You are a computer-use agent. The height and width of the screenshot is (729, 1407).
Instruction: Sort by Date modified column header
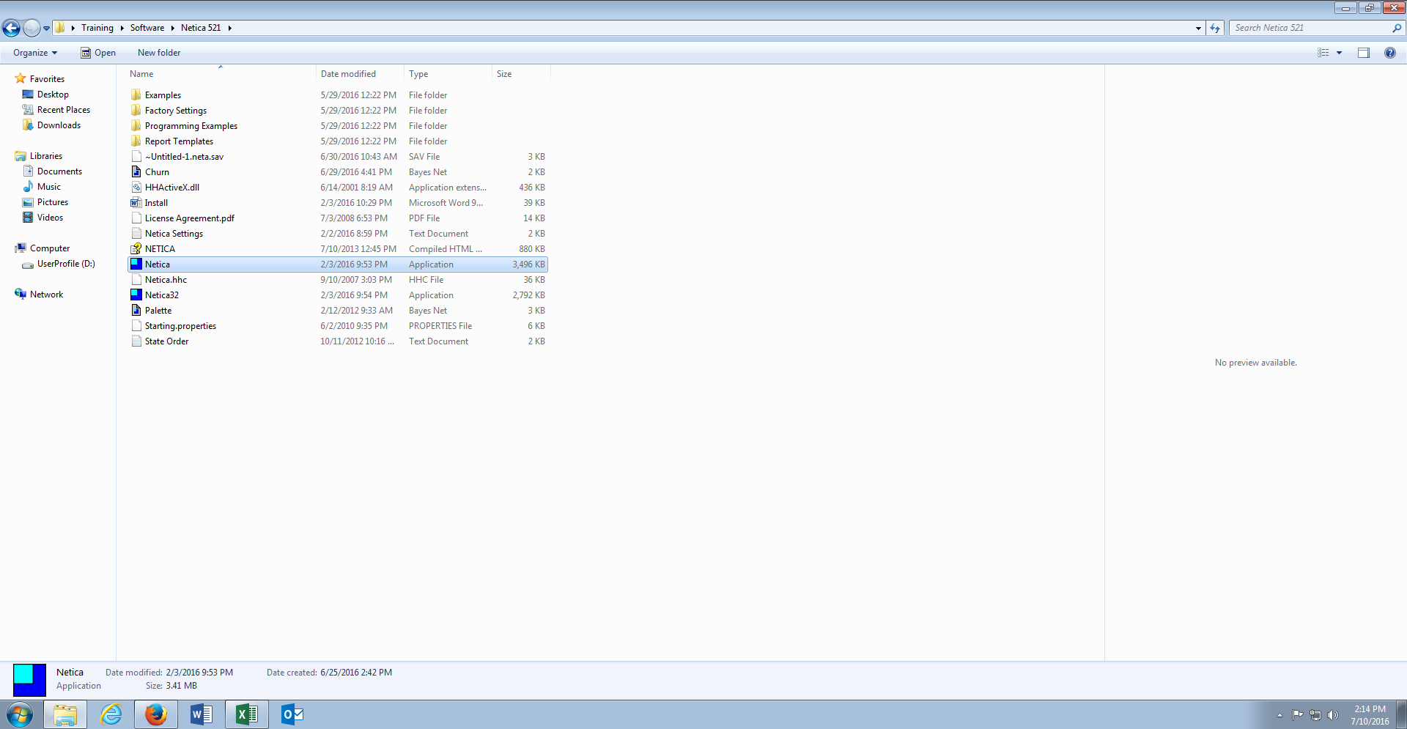[361, 74]
